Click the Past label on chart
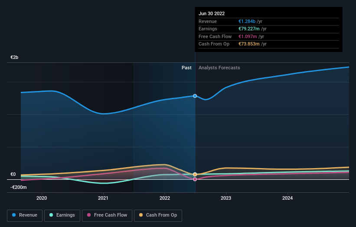 186,68
